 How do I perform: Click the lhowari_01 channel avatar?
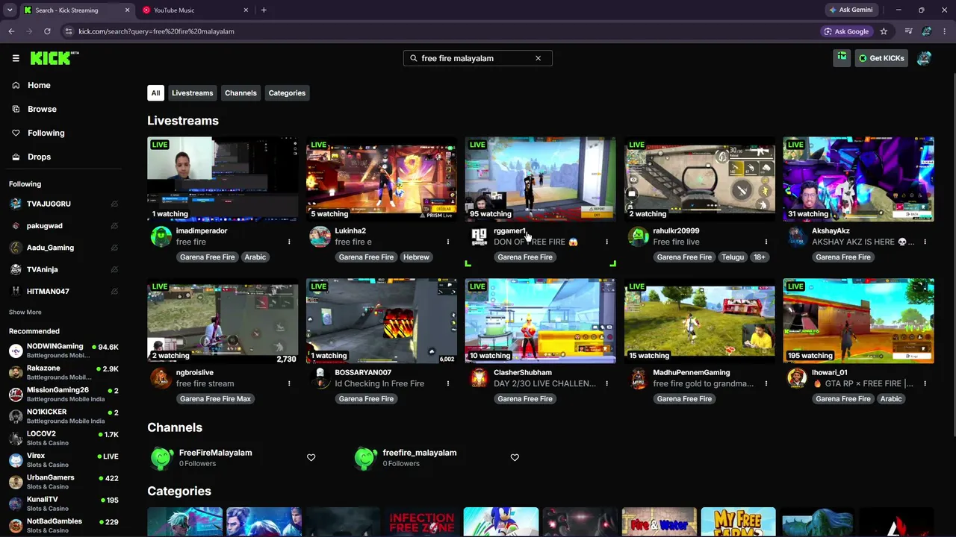point(797,378)
